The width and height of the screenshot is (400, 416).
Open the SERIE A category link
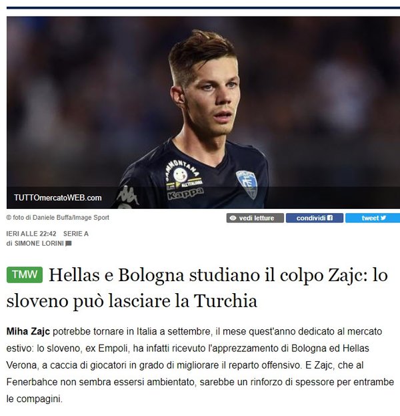(x=76, y=234)
